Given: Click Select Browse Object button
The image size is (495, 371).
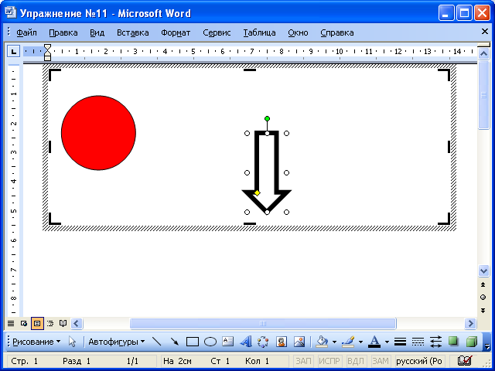Looking at the screenshot, I should point(483,297).
